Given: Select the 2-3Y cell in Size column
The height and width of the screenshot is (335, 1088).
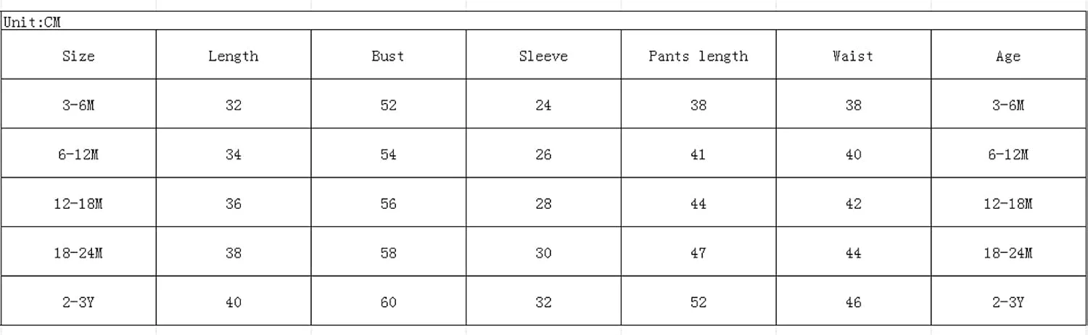Looking at the screenshot, I should point(78,302).
